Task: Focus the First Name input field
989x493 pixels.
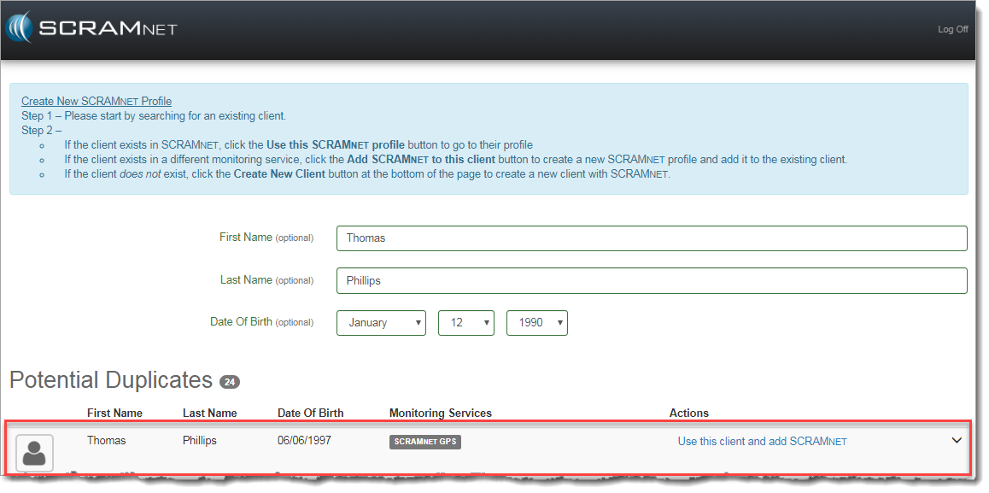Action: (651, 238)
